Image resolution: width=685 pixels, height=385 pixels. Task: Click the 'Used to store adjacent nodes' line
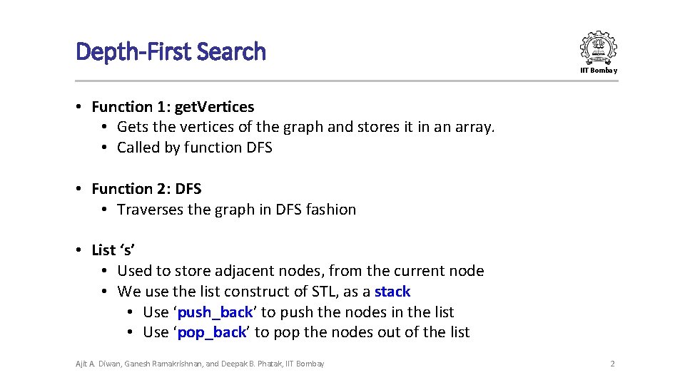(300, 271)
